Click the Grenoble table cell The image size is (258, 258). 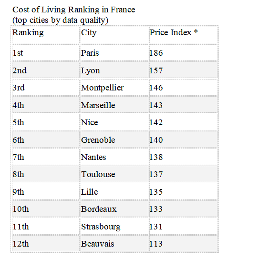(x=114, y=139)
